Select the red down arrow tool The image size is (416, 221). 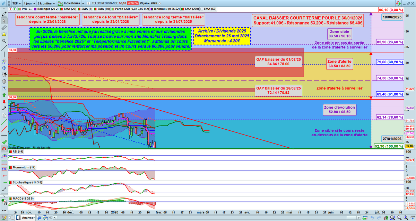click(x=4, y=102)
